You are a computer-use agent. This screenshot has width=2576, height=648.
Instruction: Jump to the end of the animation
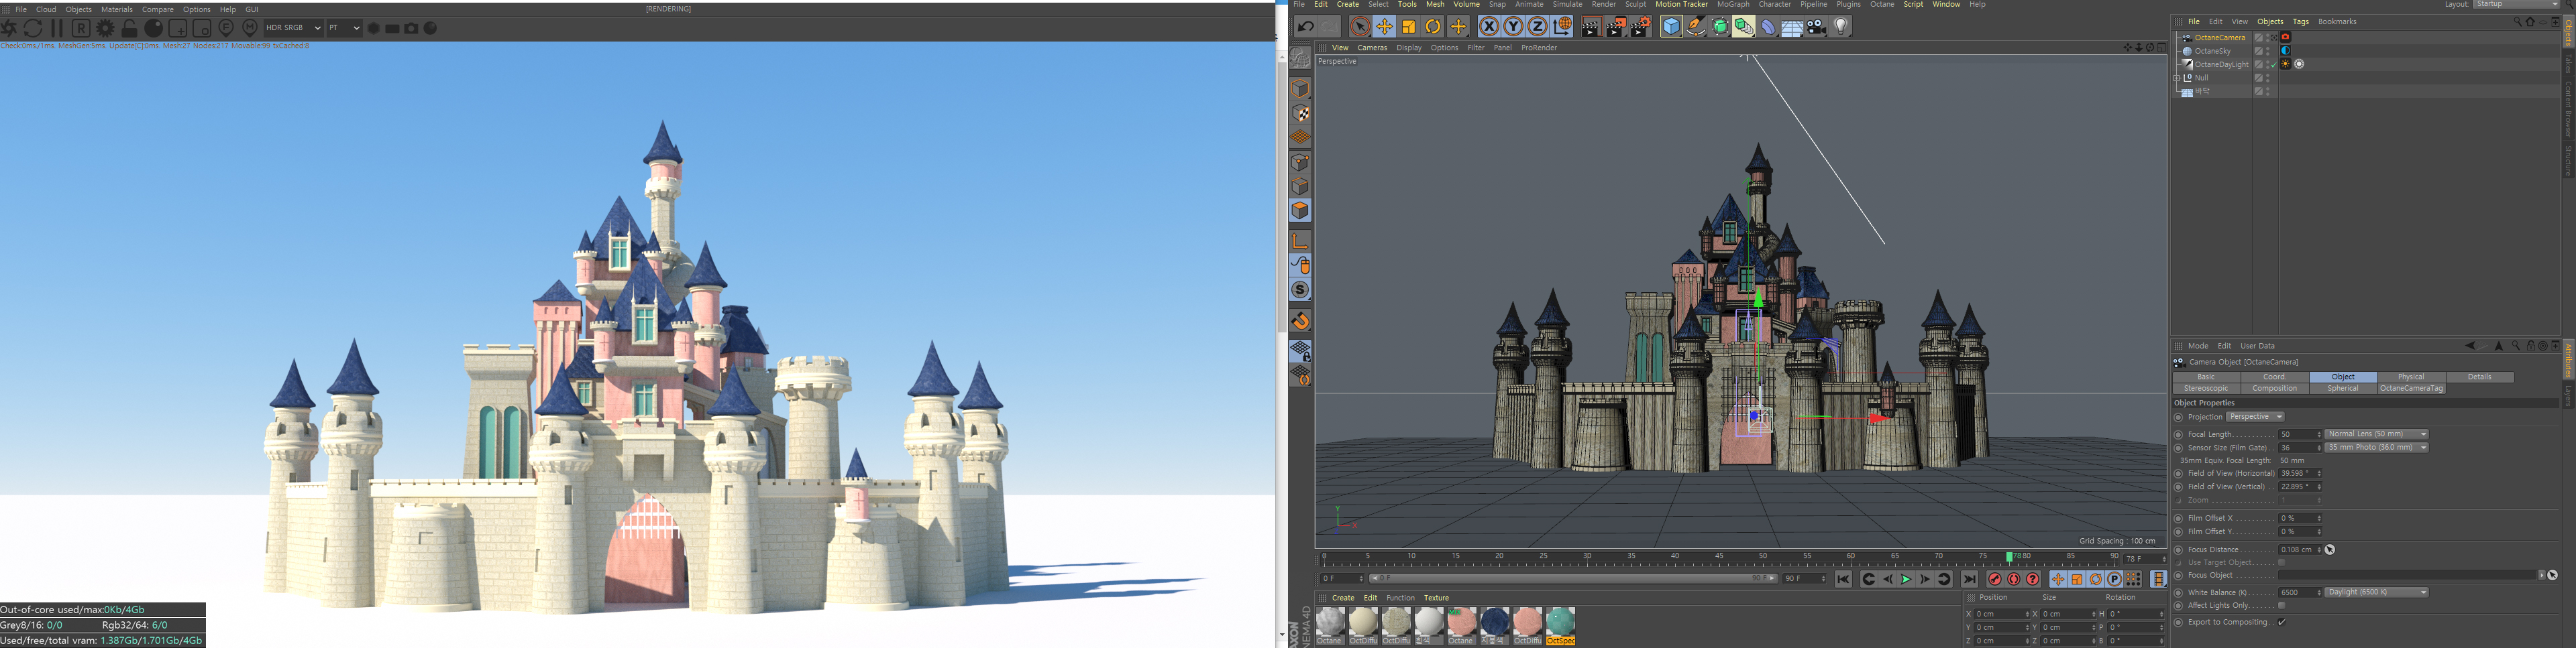(x=1970, y=579)
